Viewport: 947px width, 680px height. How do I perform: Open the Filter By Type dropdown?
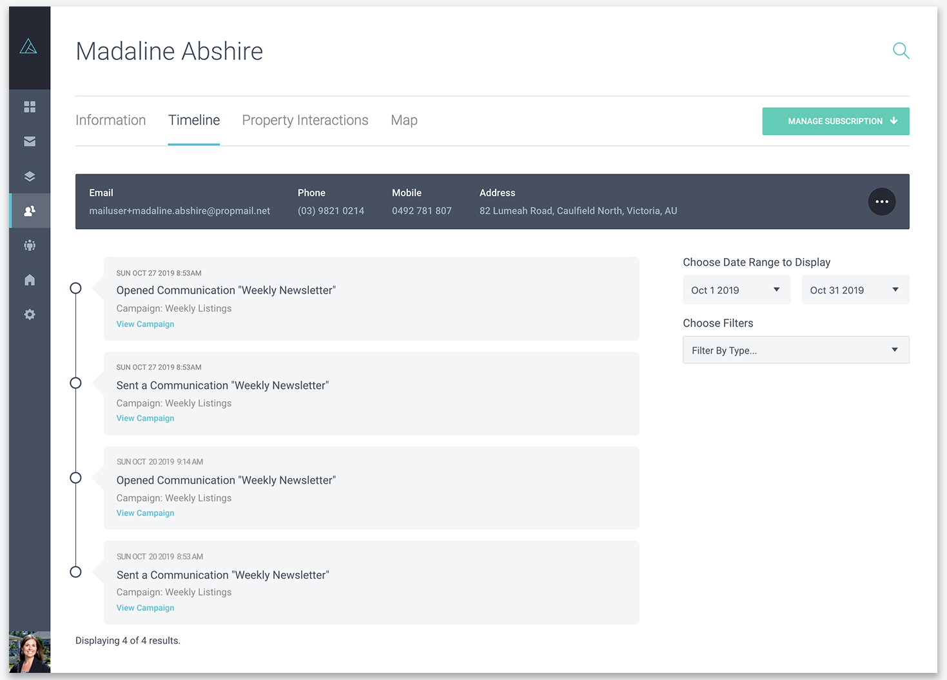pos(796,350)
